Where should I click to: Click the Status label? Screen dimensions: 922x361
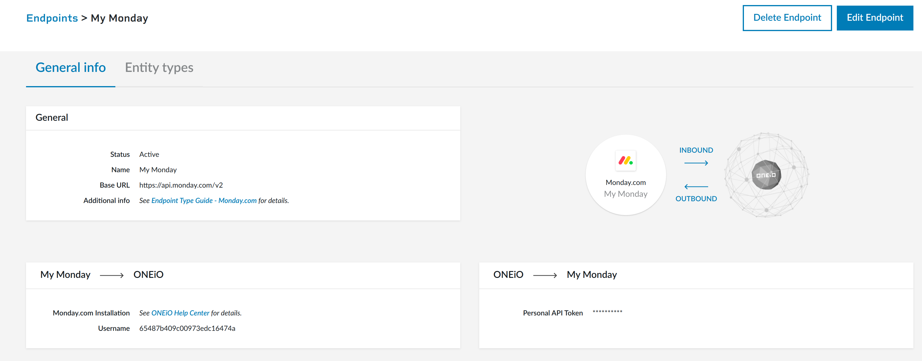[x=120, y=154]
